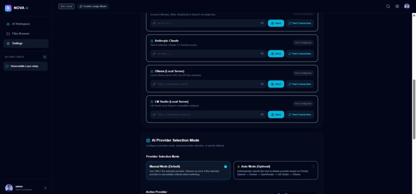Click the Active Provider label
The width and height of the screenshot is (416, 194).
[x=156, y=192]
